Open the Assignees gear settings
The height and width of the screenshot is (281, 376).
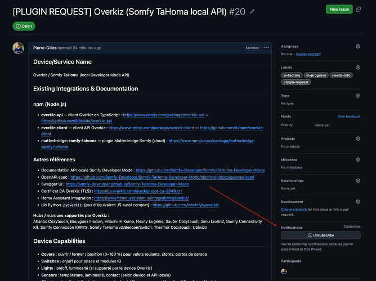point(358,46)
